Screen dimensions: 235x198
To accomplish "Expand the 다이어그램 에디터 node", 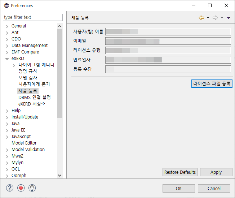I will click(x=14, y=65).
